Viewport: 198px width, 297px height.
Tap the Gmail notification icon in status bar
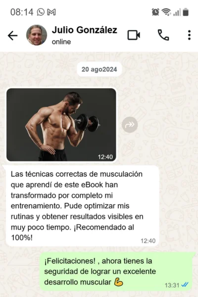pos(51,12)
